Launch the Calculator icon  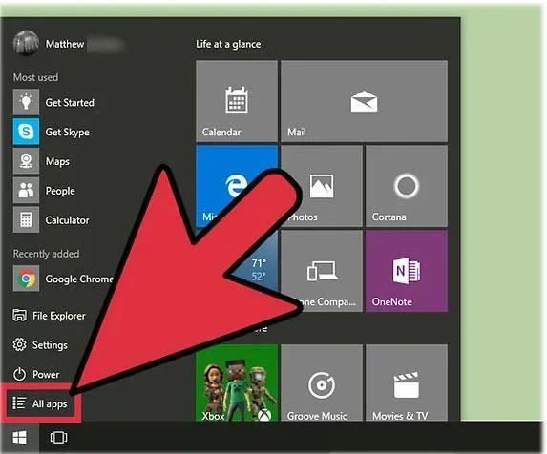click(x=26, y=220)
